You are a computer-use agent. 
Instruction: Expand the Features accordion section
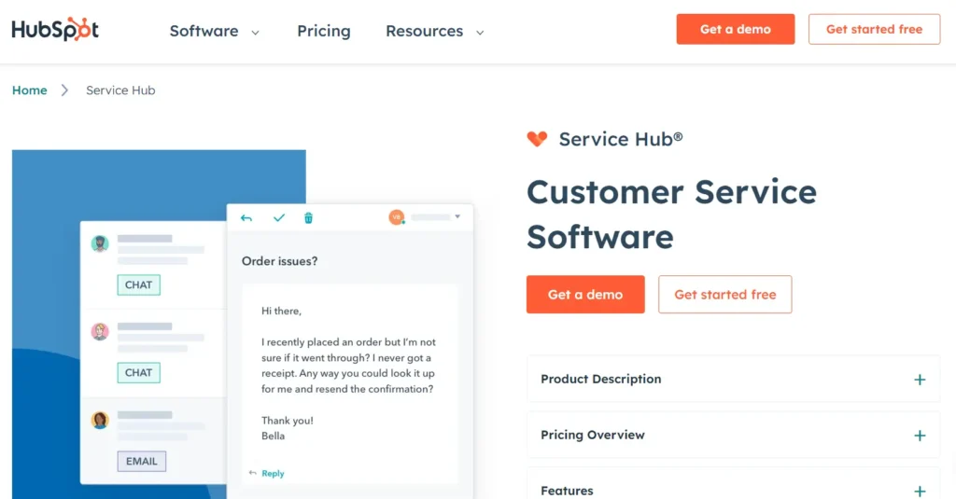coord(920,491)
